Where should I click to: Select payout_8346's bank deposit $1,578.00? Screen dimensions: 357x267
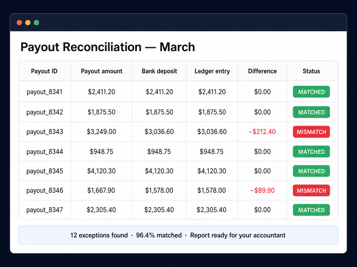(159, 190)
